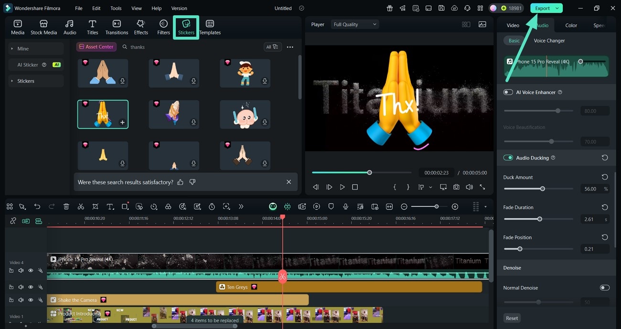Zoom in timeline with plus icon

pyautogui.click(x=455, y=207)
